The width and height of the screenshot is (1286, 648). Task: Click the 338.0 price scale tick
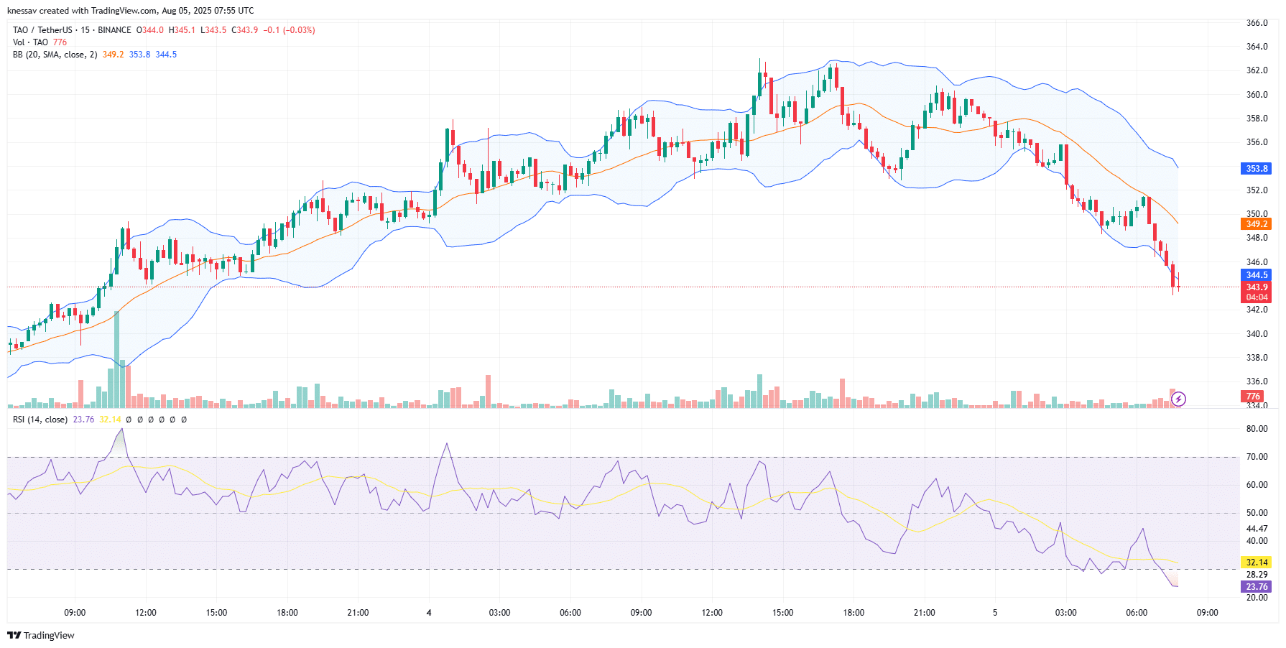pos(1257,358)
